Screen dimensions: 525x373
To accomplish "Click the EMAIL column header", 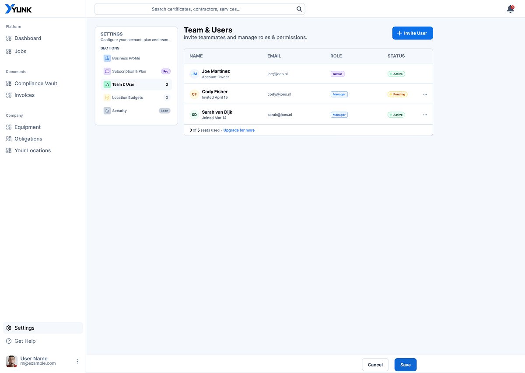I will [274, 56].
